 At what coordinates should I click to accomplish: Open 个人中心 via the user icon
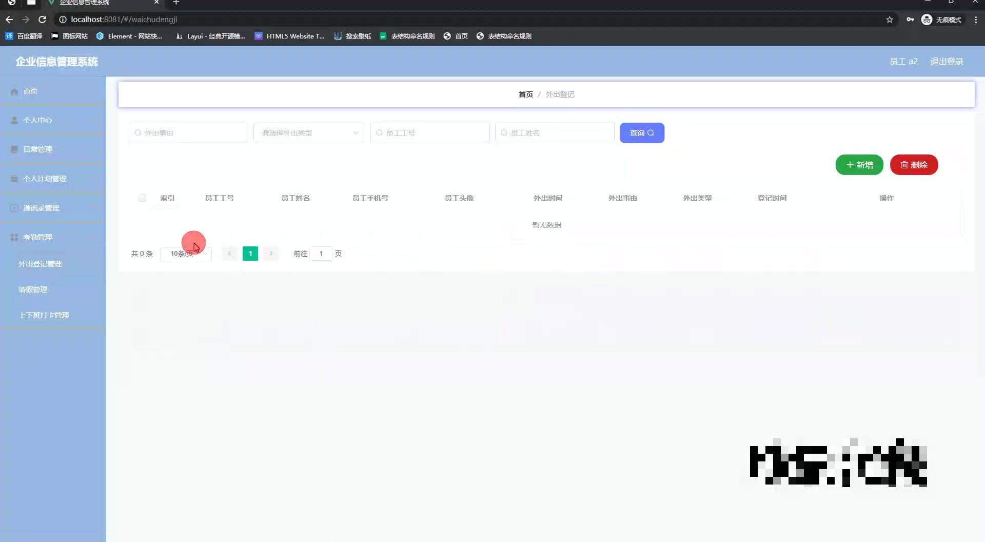(14, 120)
